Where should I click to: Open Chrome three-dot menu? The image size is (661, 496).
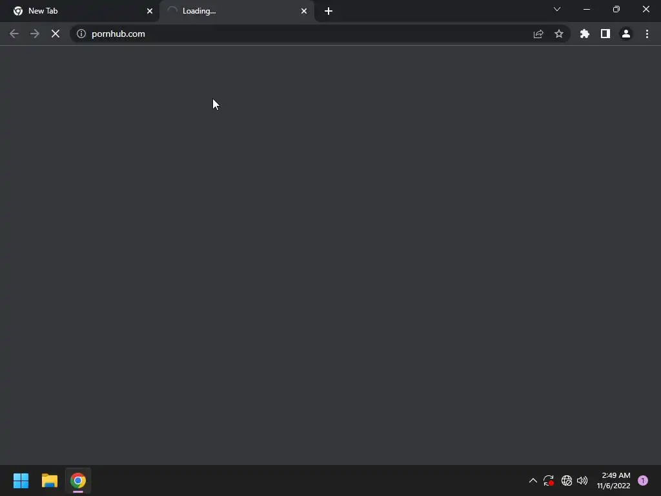[647, 34]
